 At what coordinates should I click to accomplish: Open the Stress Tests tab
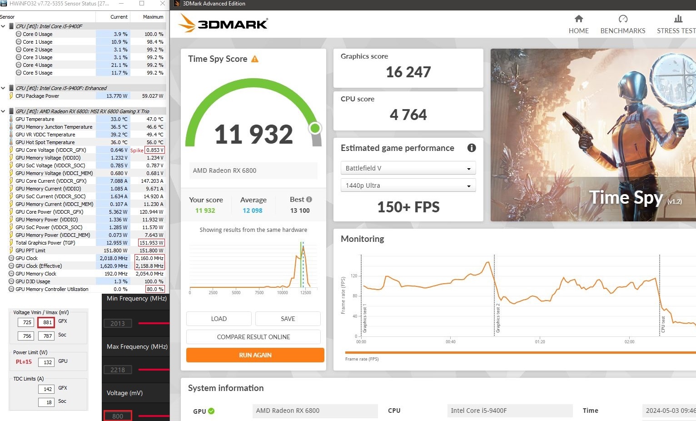pos(676,25)
